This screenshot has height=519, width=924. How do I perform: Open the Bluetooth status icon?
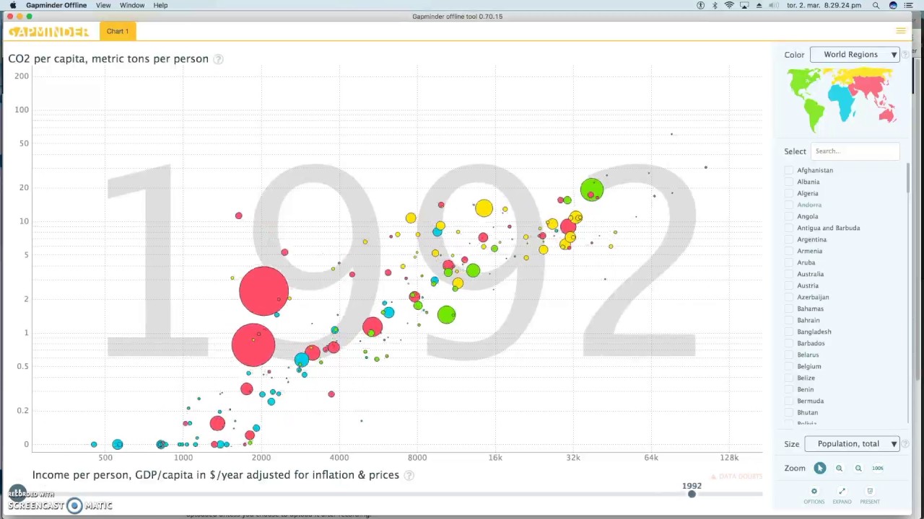click(x=715, y=5)
